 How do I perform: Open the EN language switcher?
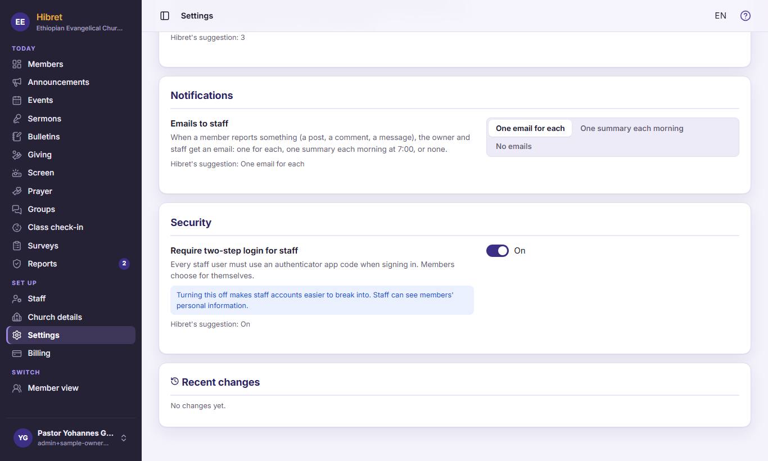[720, 16]
